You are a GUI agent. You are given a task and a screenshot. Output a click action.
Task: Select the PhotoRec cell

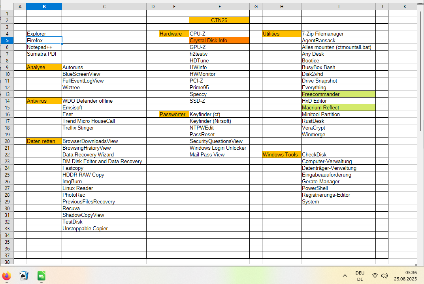[x=104, y=195]
